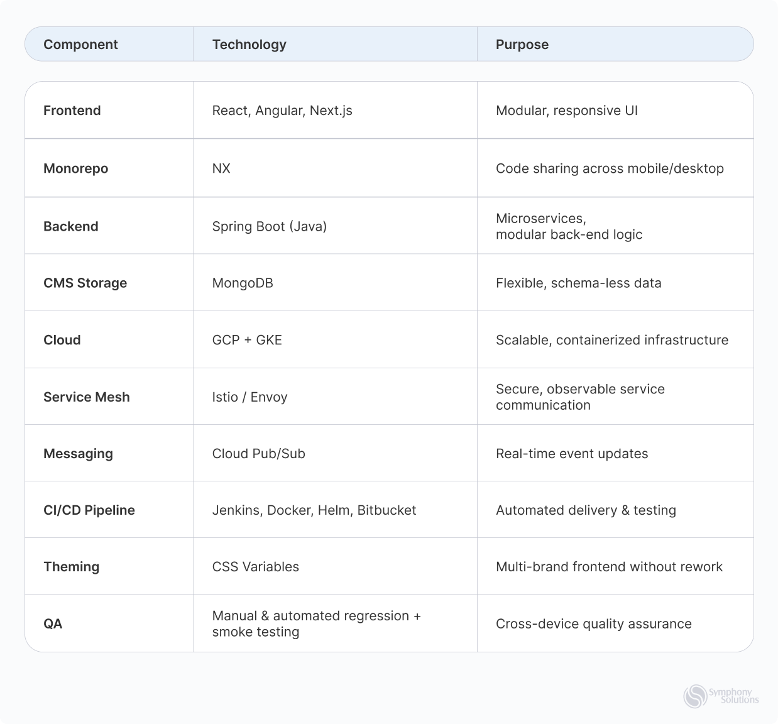This screenshot has width=778, height=724.
Task: Select the Spring Boot (Java) cell
Action: click(x=270, y=226)
